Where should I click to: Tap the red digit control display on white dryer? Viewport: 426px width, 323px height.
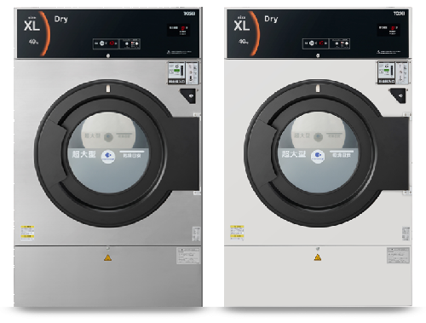point(326,43)
